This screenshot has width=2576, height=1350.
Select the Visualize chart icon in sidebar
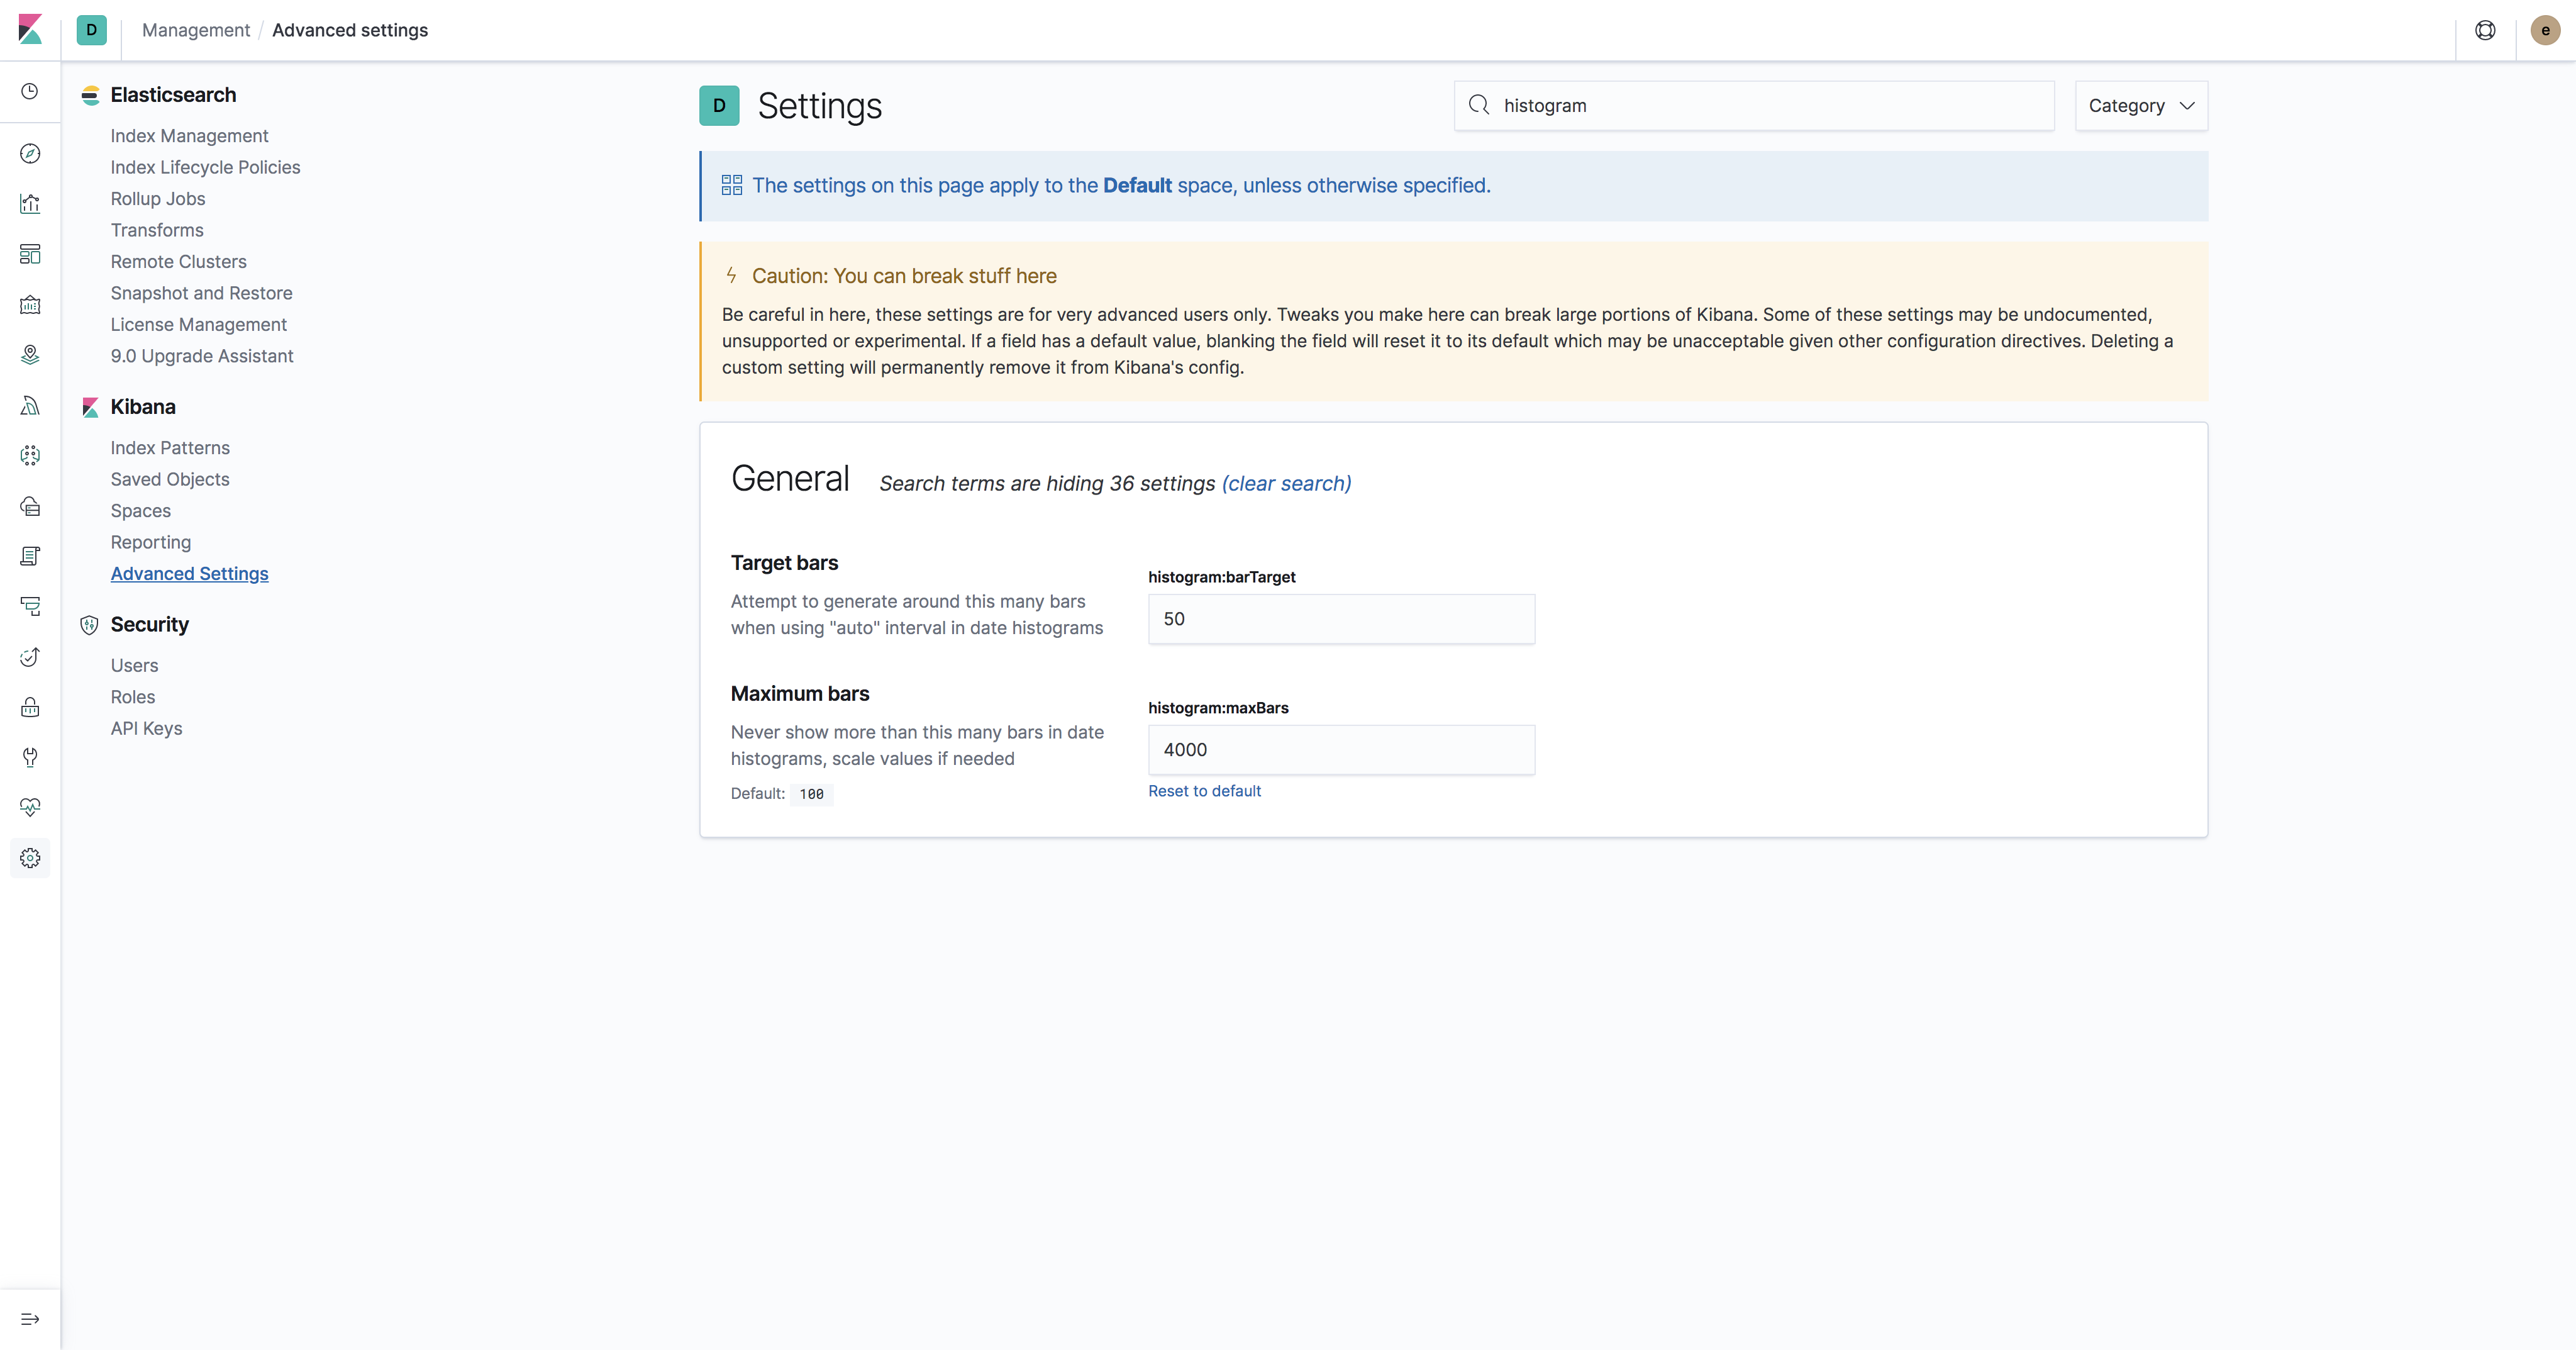30,203
